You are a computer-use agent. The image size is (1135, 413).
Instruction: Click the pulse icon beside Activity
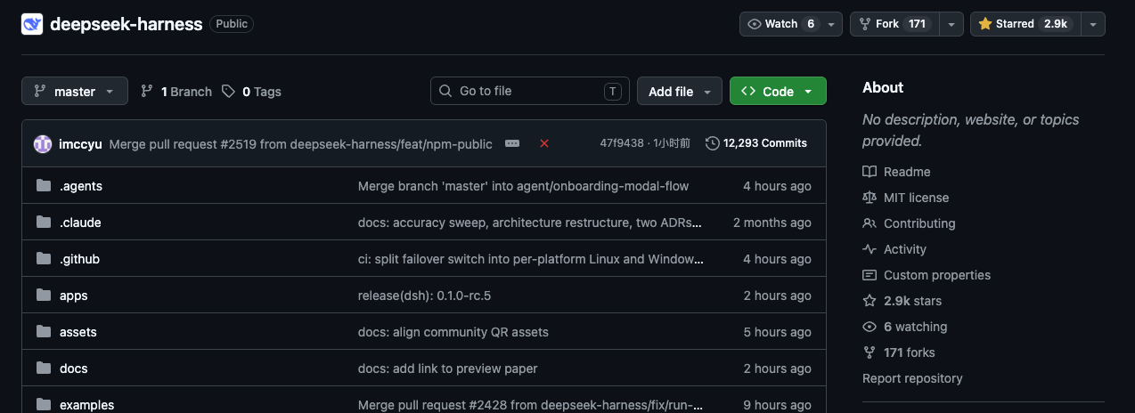[x=870, y=249]
